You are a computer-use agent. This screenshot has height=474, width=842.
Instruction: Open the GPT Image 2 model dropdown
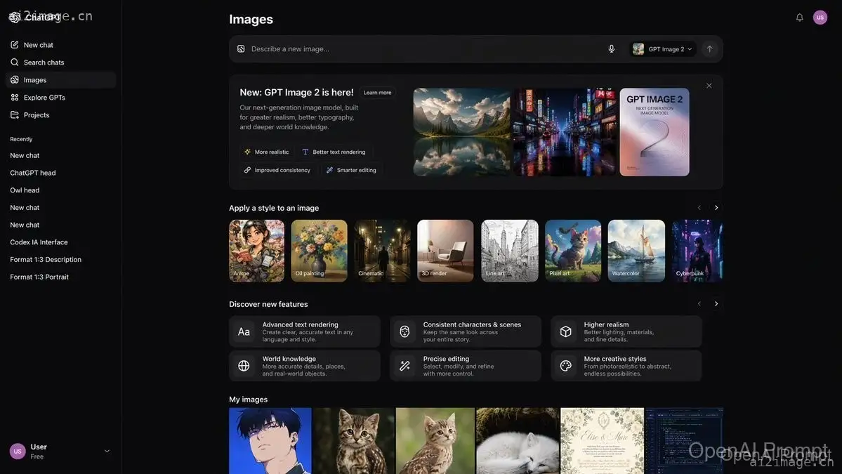(x=663, y=49)
